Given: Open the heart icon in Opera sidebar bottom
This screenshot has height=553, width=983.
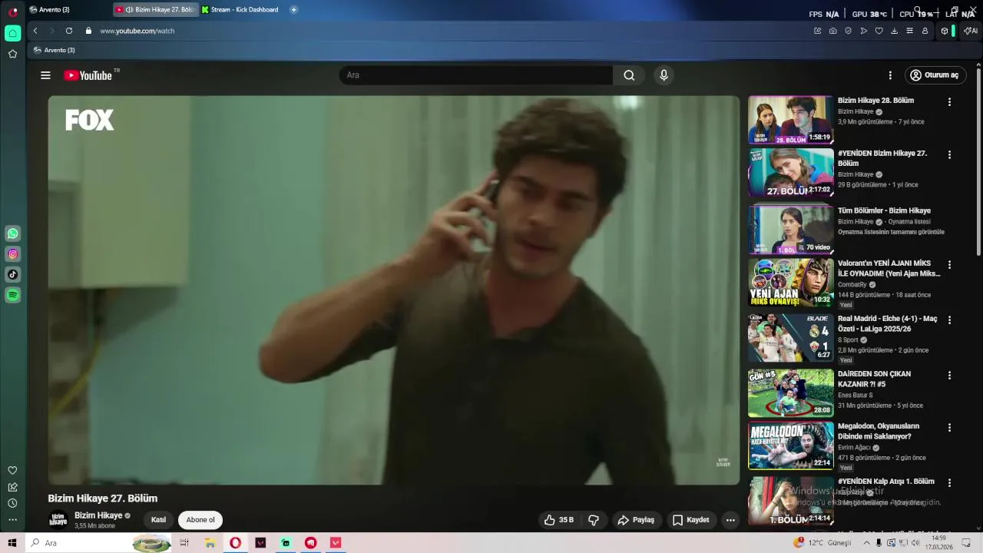Looking at the screenshot, I should (x=12, y=470).
